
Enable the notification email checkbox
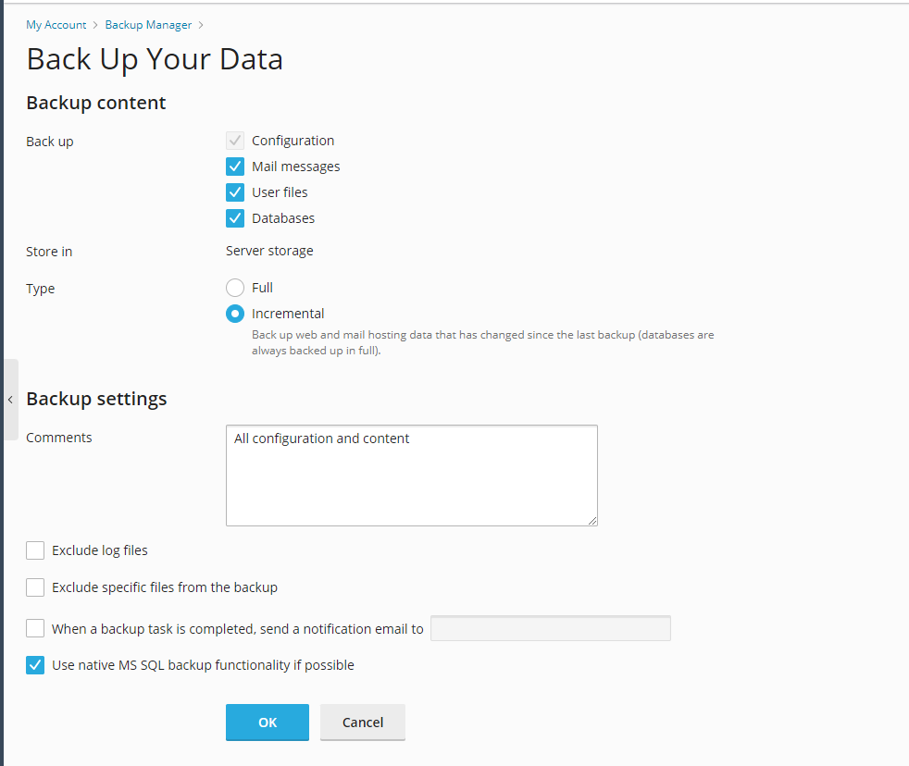[x=35, y=629]
